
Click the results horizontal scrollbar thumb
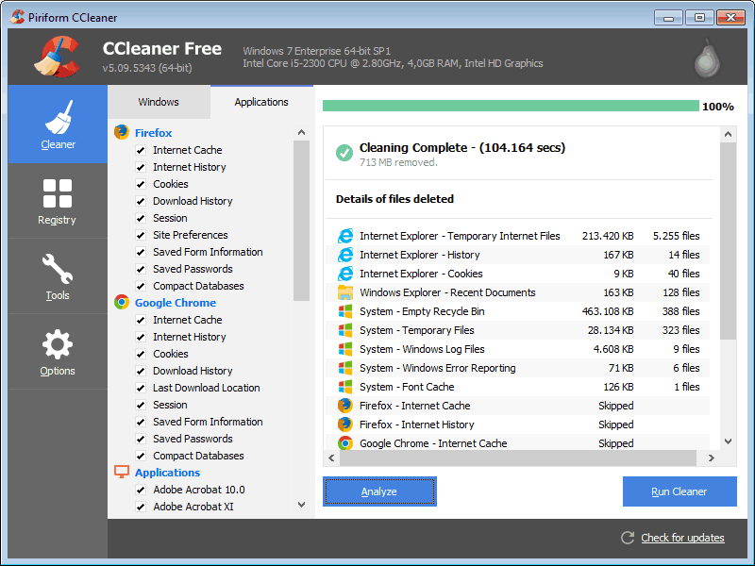point(518,458)
